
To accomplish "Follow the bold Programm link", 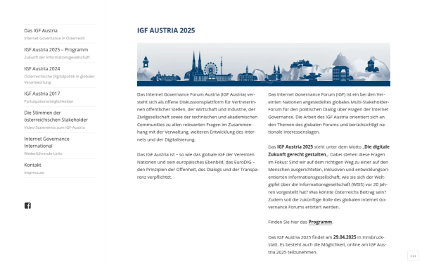I will pyautogui.click(x=320, y=222).
